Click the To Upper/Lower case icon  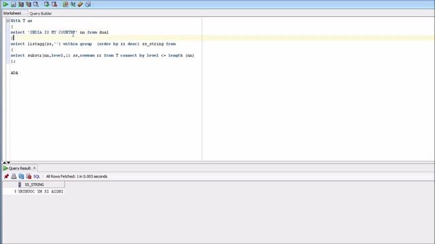(x=73, y=4)
